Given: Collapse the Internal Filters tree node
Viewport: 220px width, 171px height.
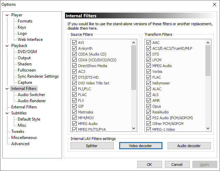Looking at the screenshot, I should tap(7, 89).
